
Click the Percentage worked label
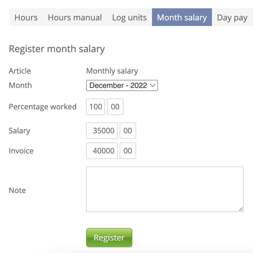point(43,107)
